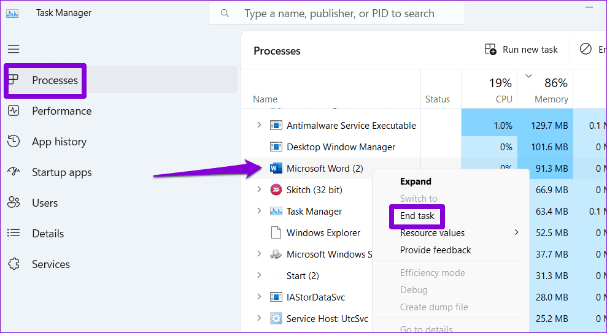Click the 66.9 MB memory value
607x333 pixels.
pyautogui.click(x=552, y=190)
